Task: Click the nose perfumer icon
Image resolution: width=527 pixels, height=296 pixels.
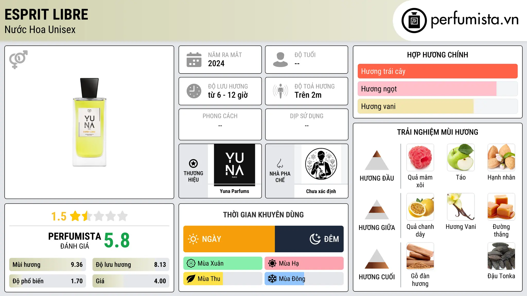Action: click(280, 163)
